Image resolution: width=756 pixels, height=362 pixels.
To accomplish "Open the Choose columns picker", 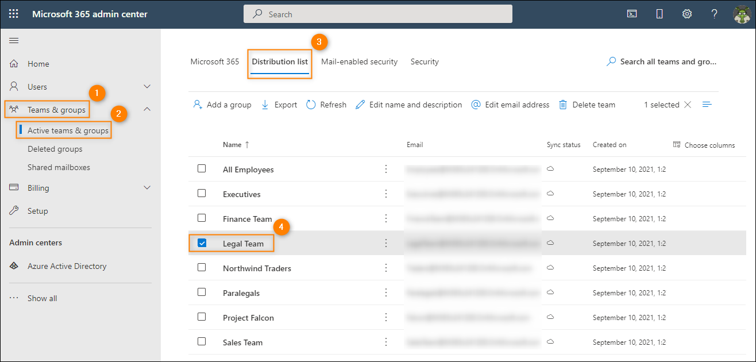I will click(704, 145).
